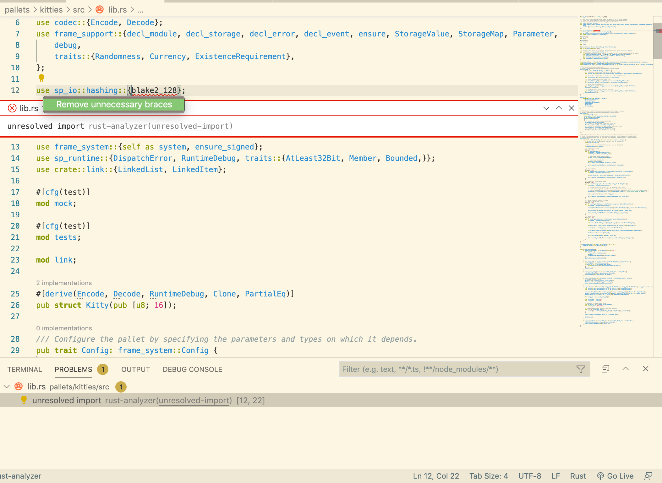Click the lightbulb icon on the unresolved import row
The image size is (662, 483).
24,400
